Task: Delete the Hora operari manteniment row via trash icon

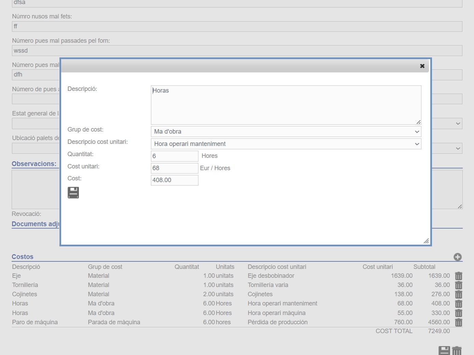Action: (459, 304)
